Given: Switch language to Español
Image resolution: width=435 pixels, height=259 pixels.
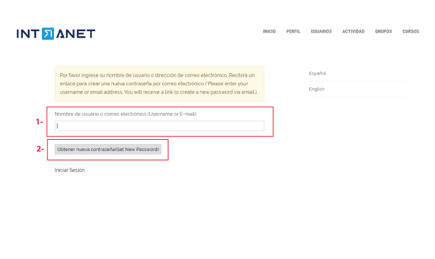Looking at the screenshot, I should tap(318, 73).
